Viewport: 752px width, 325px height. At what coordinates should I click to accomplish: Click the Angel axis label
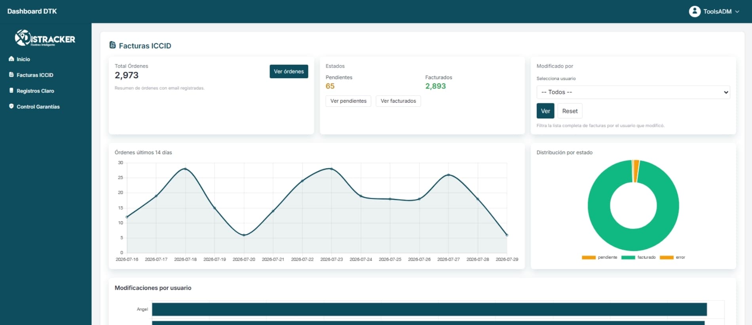tap(142, 309)
